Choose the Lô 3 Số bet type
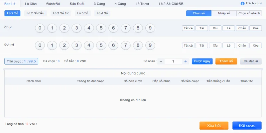This screenshot has width=266, height=133. coord(83,13)
